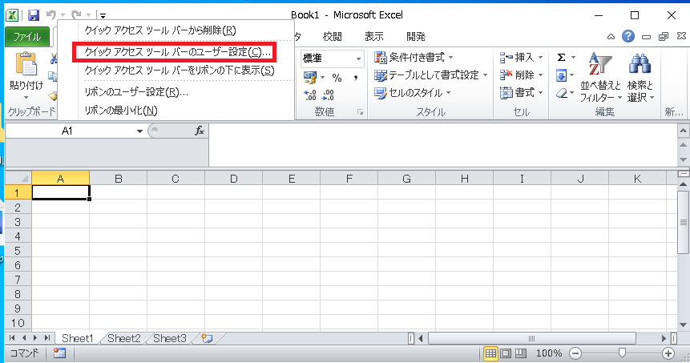Image resolution: width=690 pixels, height=363 pixels.
Task: Switch to the 校閲 ribbon tab
Action: coord(333,37)
